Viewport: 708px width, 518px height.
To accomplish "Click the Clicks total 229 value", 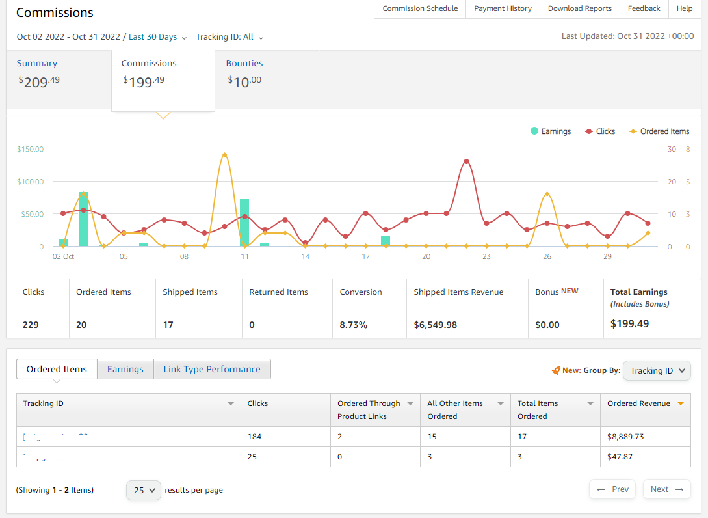I will click(x=31, y=325).
